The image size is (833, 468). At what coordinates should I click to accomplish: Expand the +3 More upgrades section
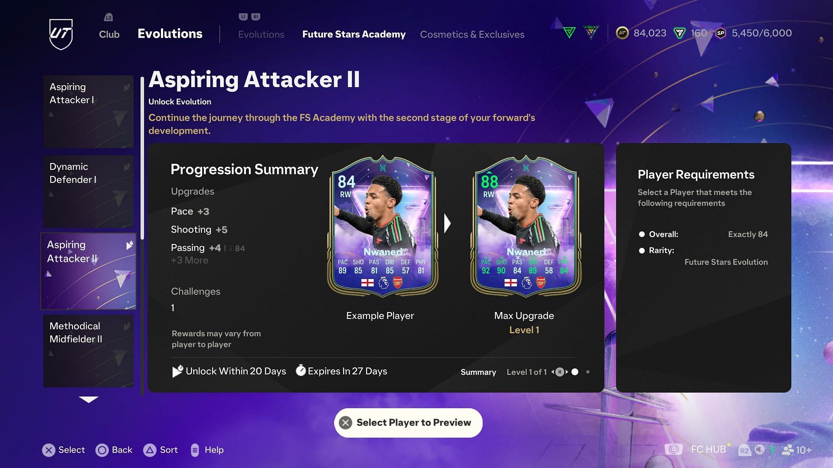(189, 260)
